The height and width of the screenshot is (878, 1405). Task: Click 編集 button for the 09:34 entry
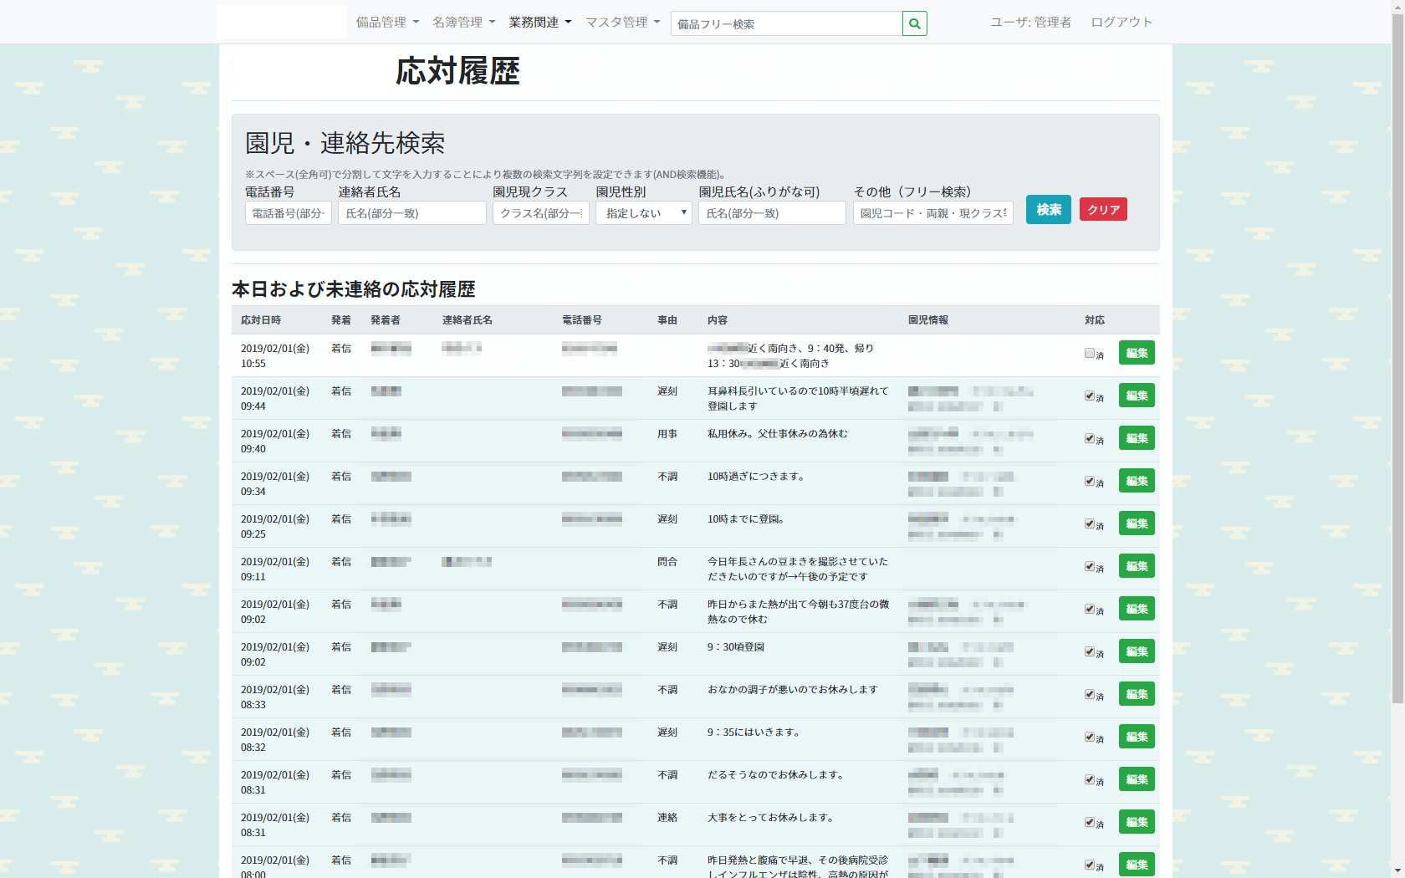click(1137, 481)
